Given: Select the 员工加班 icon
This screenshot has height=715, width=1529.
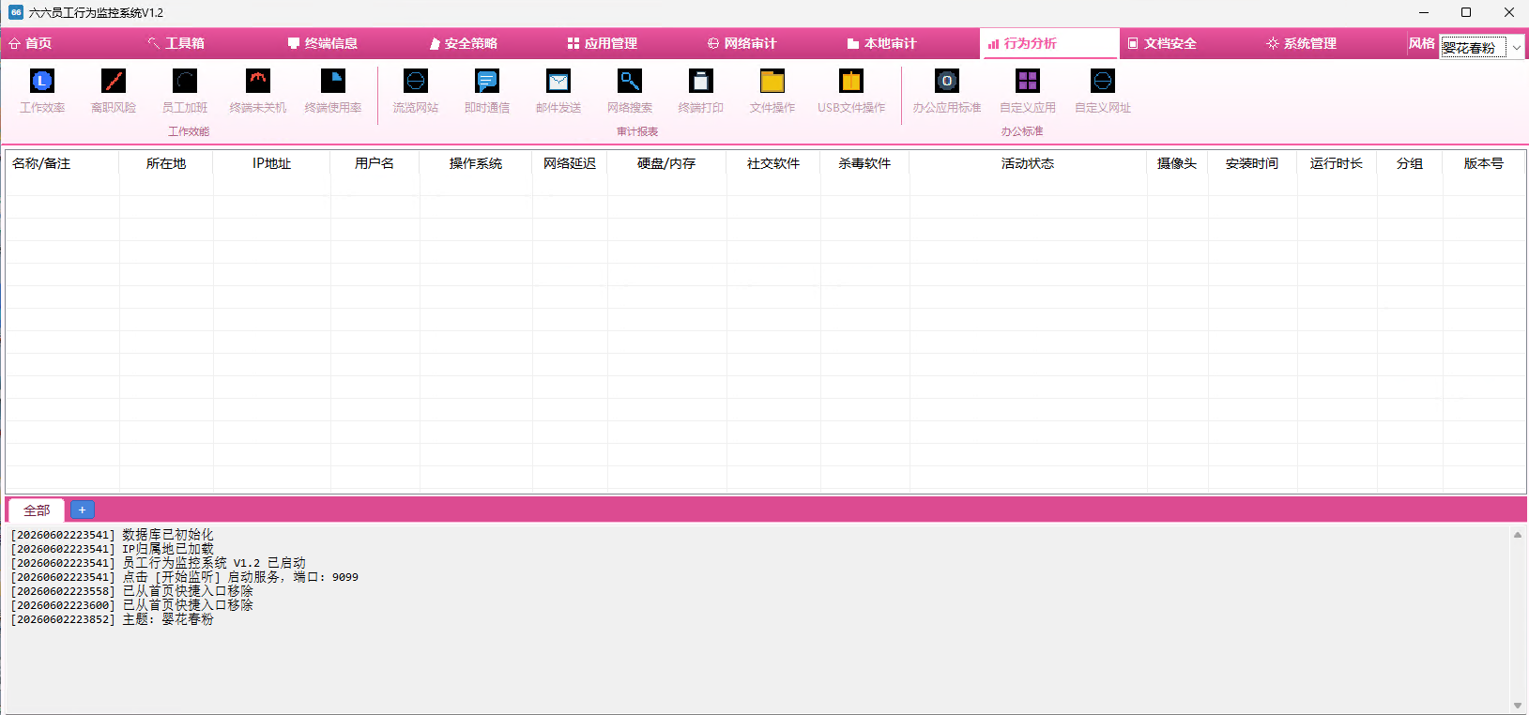Looking at the screenshot, I should (185, 91).
